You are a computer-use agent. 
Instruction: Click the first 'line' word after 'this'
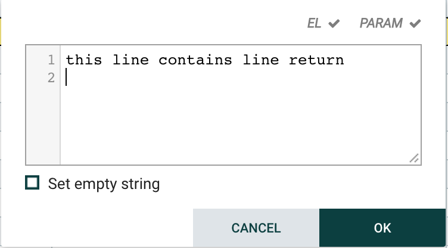click(x=130, y=60)
